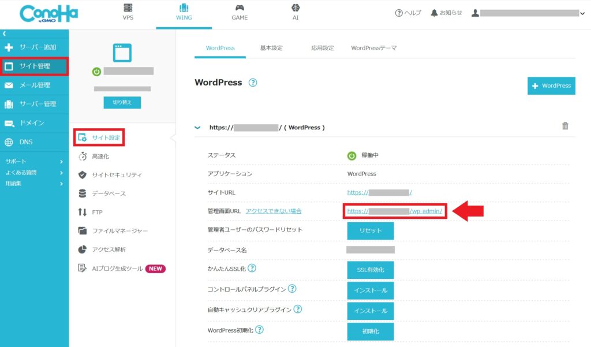Click help icon next to WordPress heading

pos(253,83)
